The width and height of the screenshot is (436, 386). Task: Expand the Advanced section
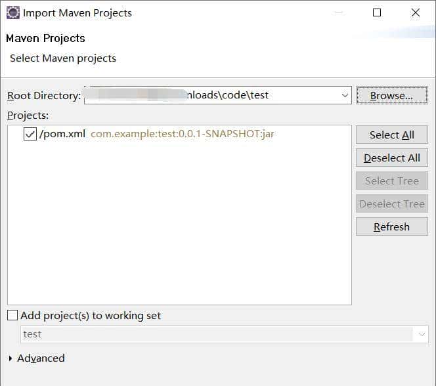pyautogui.click(x=11, y=358)
